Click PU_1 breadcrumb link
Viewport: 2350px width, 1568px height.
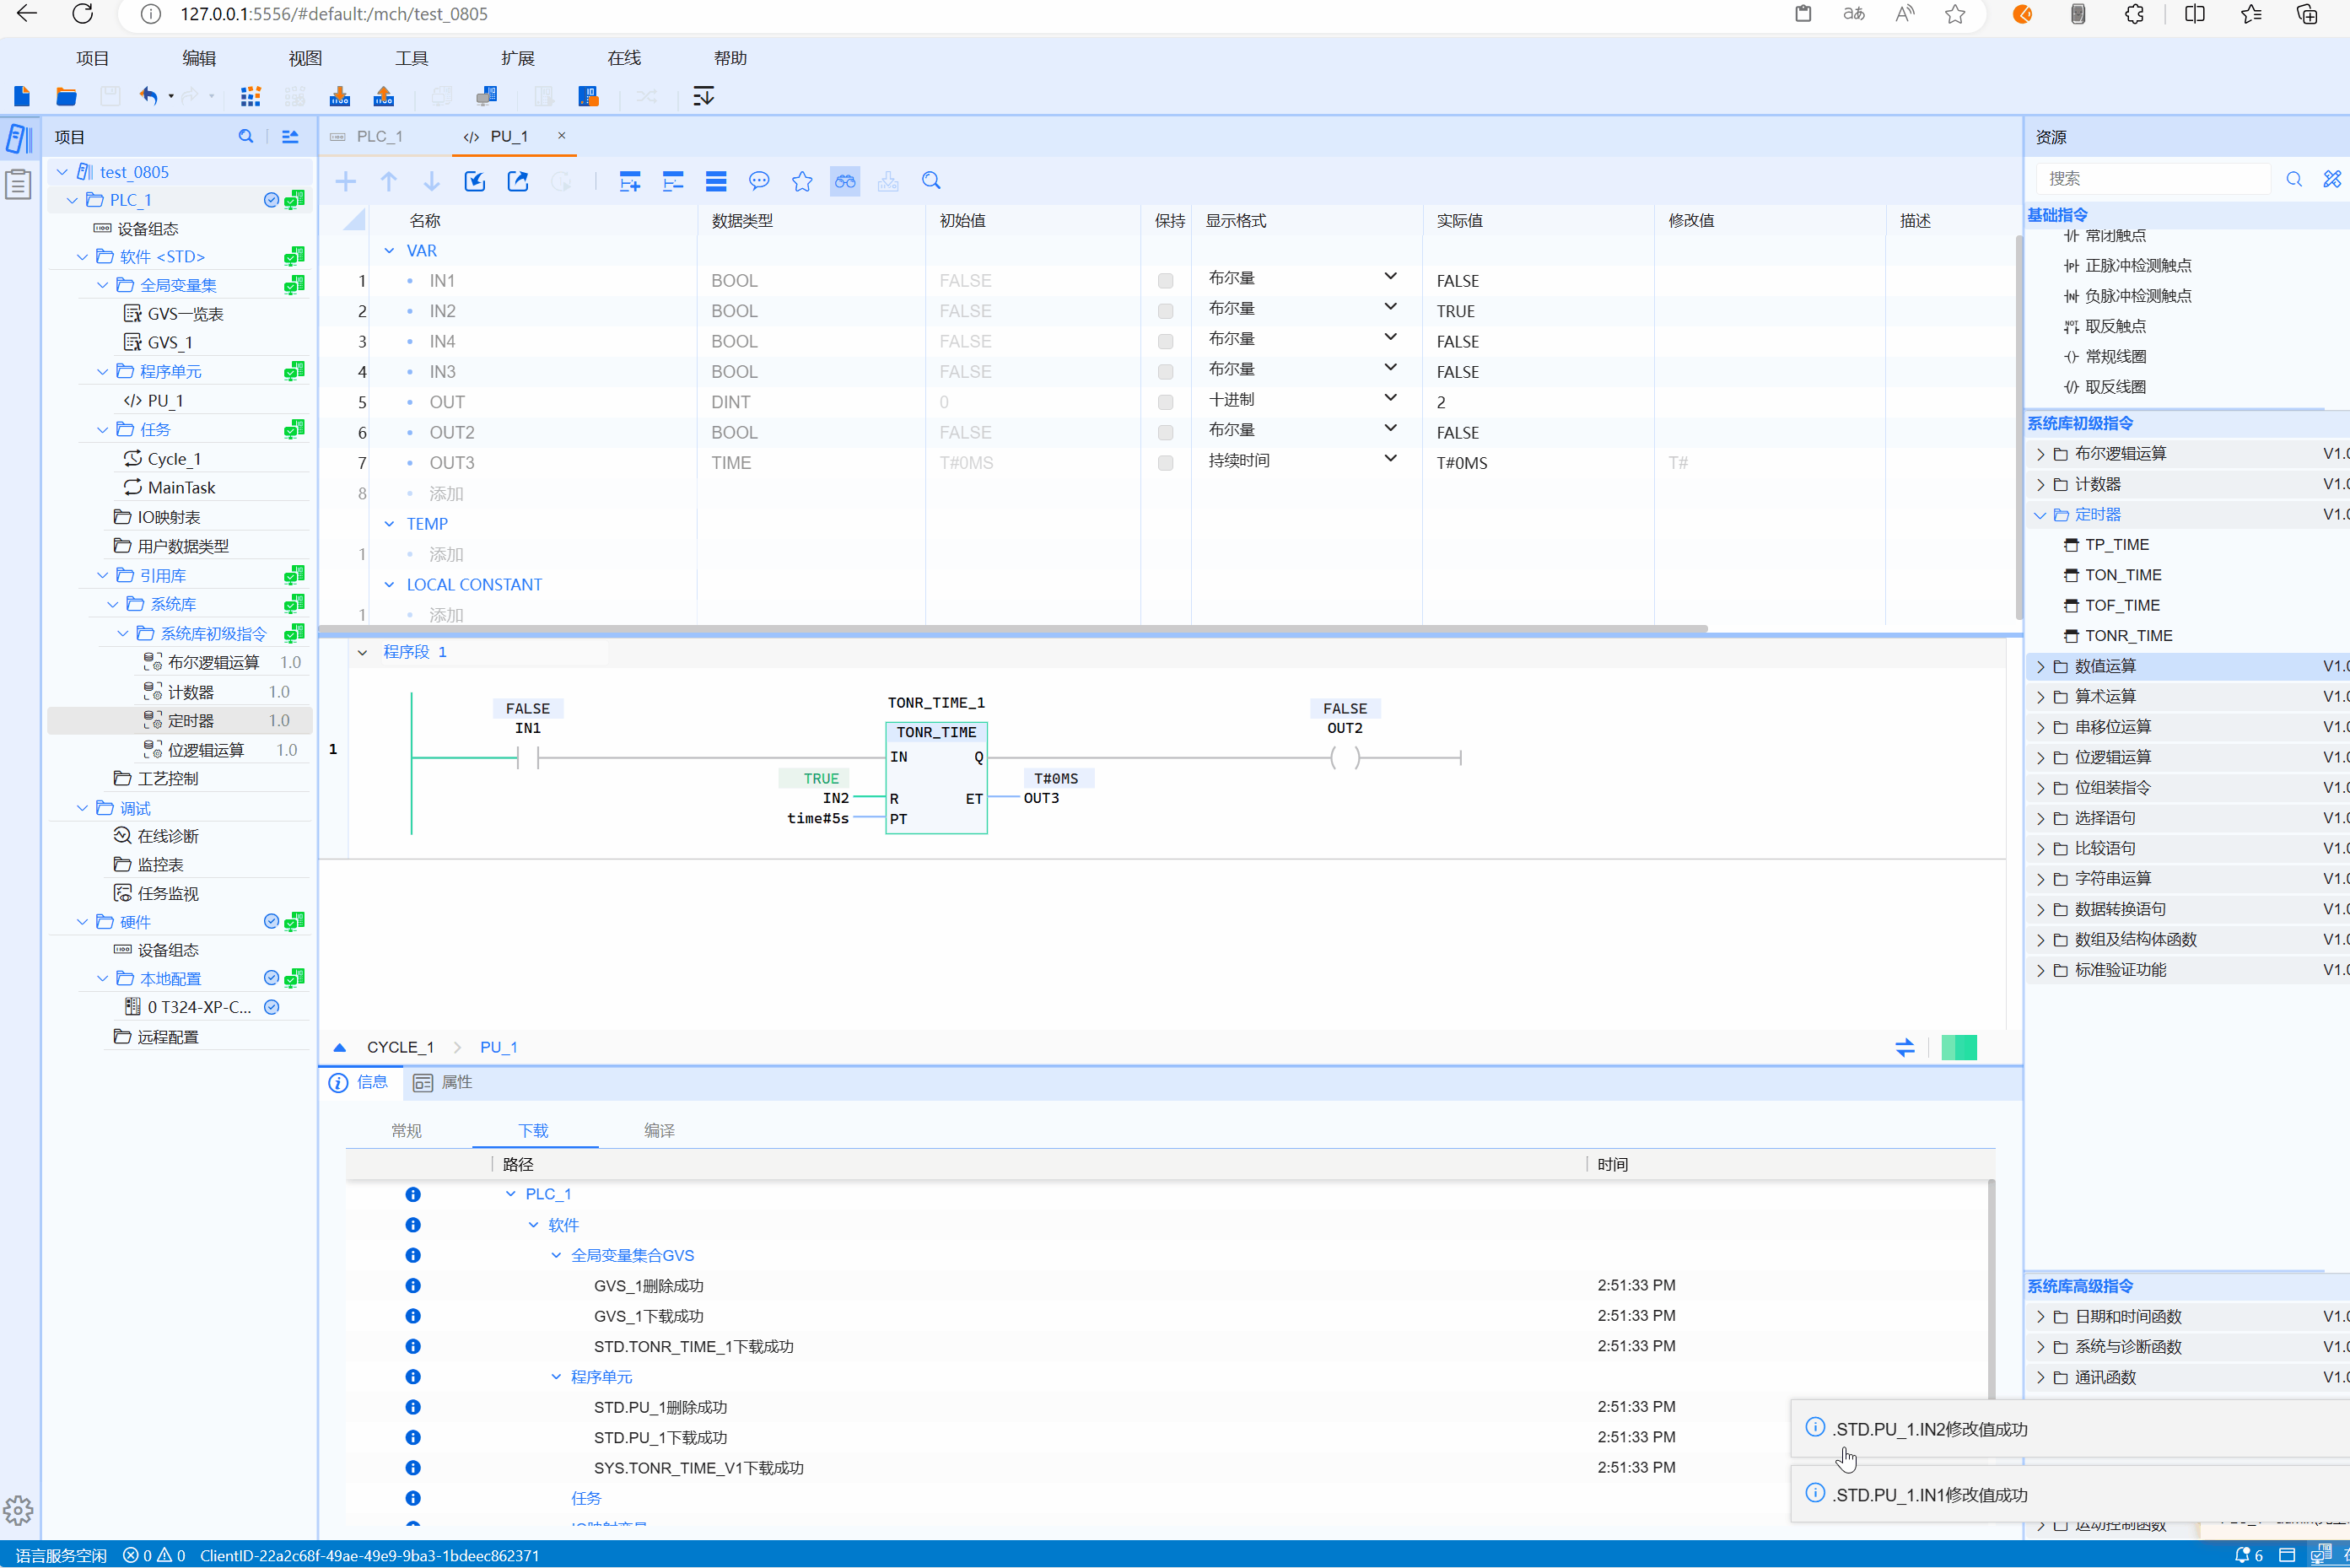pyautogui.click(x=498, y=1047)
